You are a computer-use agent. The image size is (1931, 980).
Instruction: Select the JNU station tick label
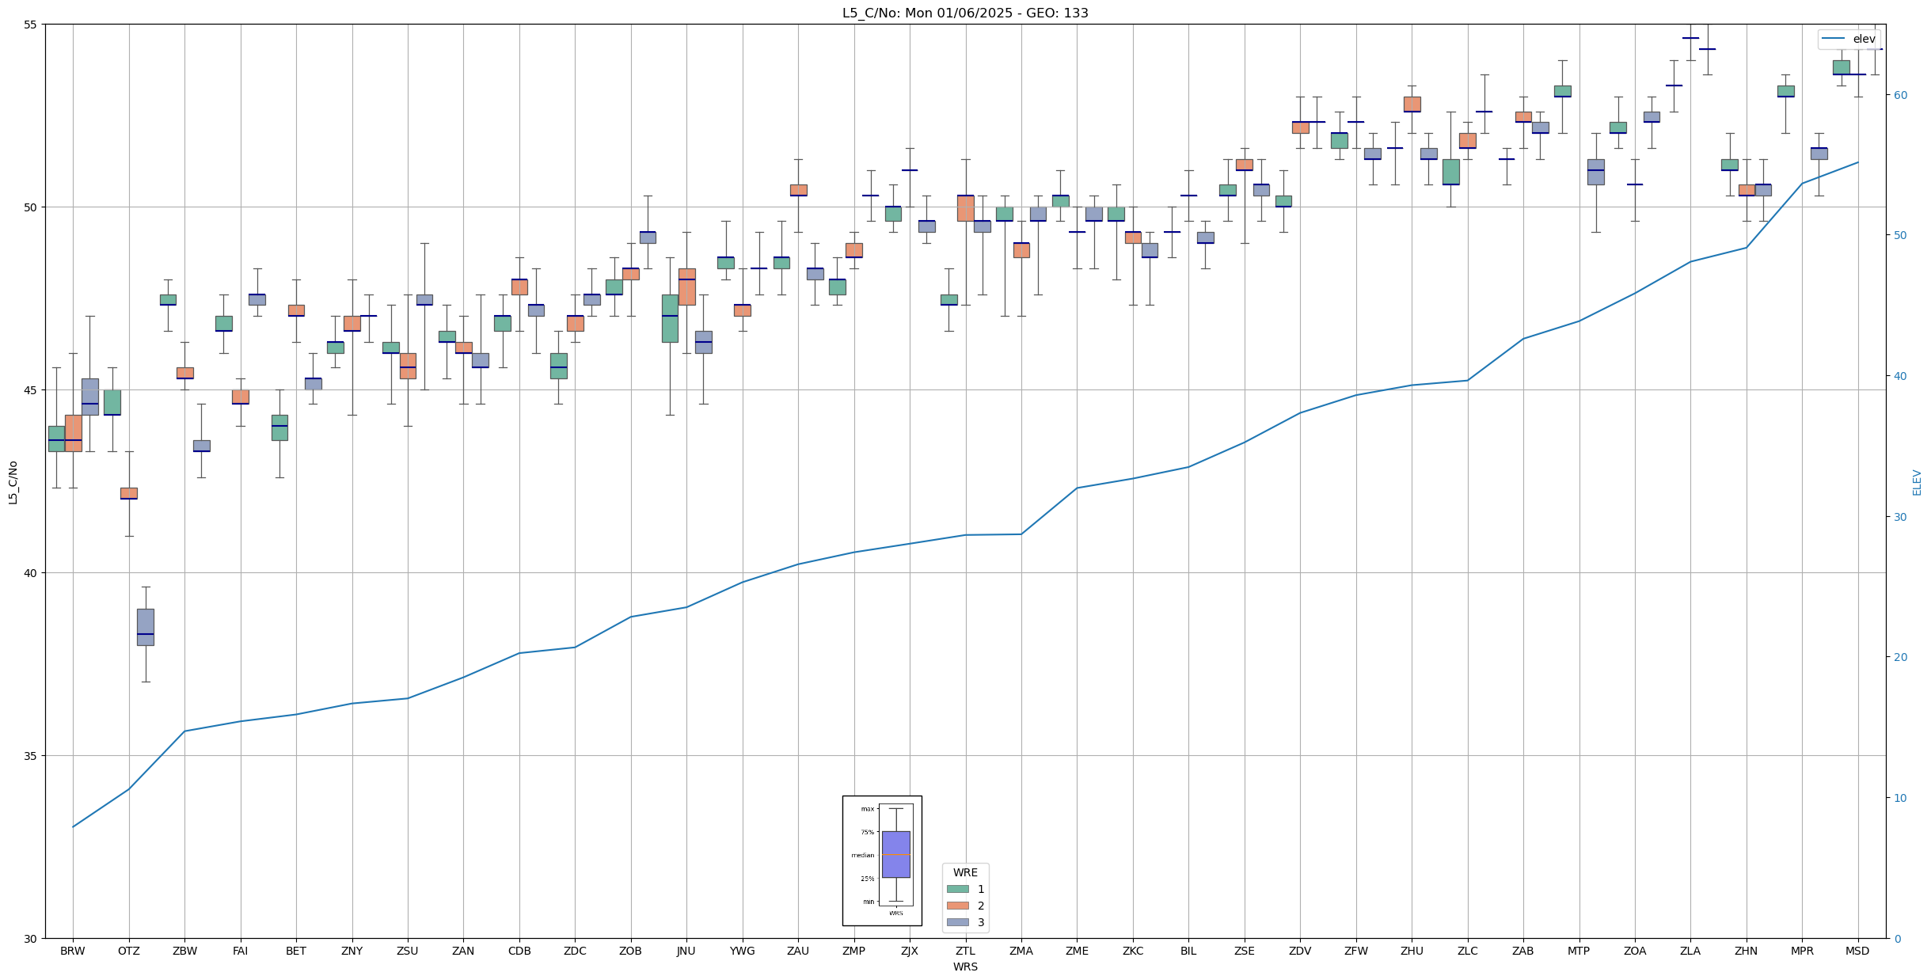point(686,951)
